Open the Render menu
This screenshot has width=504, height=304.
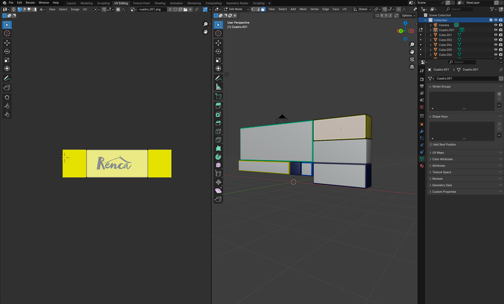click(30, 3)
